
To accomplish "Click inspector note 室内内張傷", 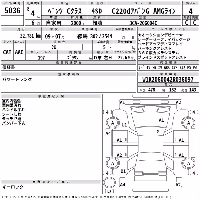I will click(11, 101).
